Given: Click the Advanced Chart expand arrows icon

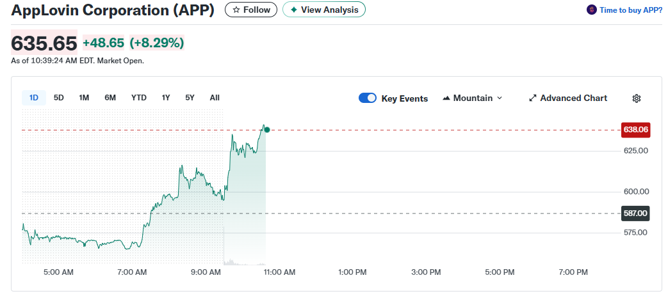Looking at the screenshot, I should [532, 98].
